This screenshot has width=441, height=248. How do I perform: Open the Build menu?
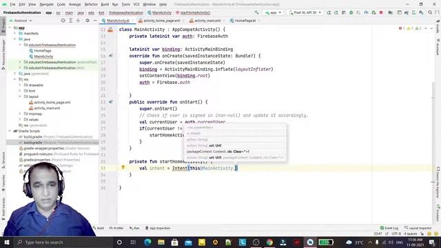105,4
